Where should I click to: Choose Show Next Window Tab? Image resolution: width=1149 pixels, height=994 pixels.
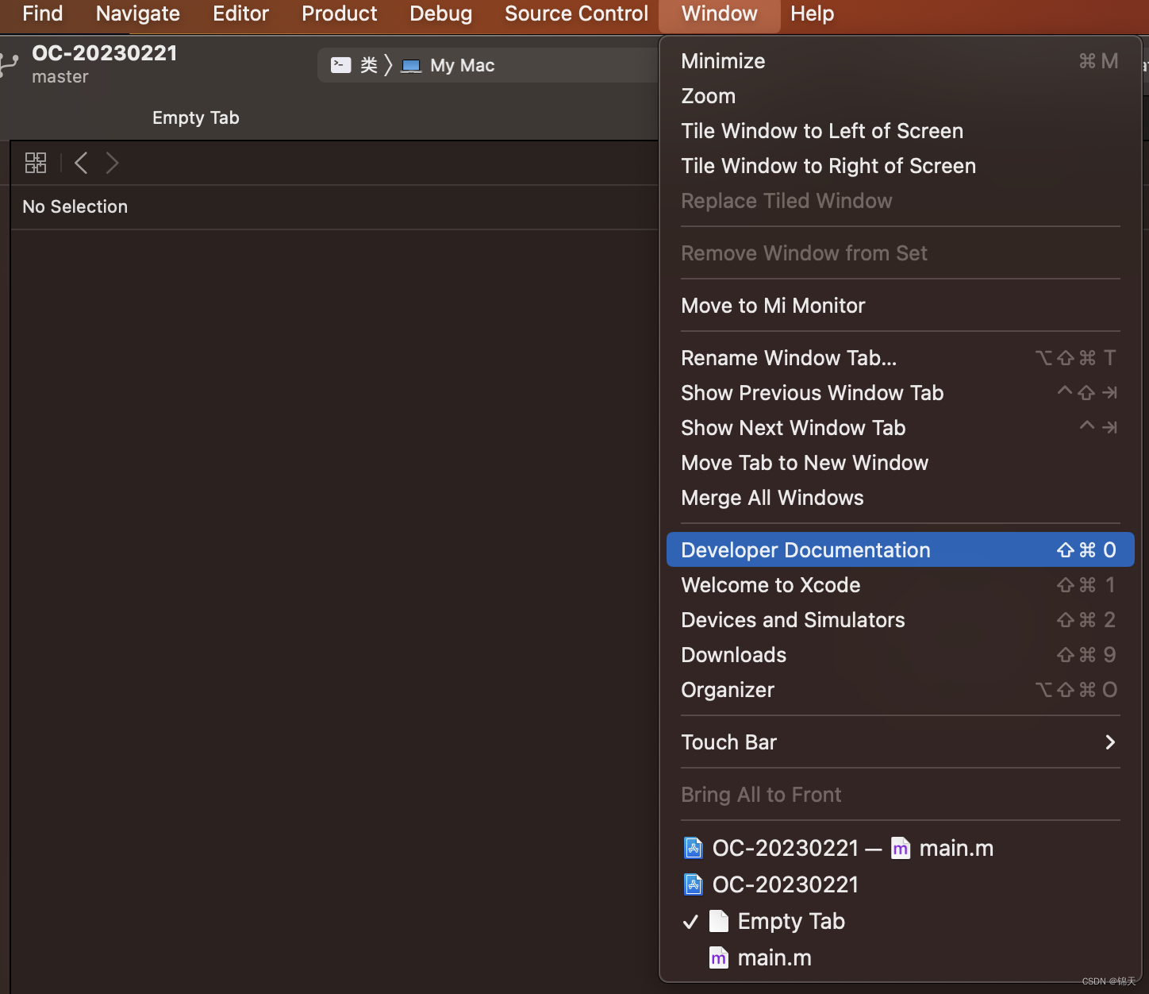(901, 428)
